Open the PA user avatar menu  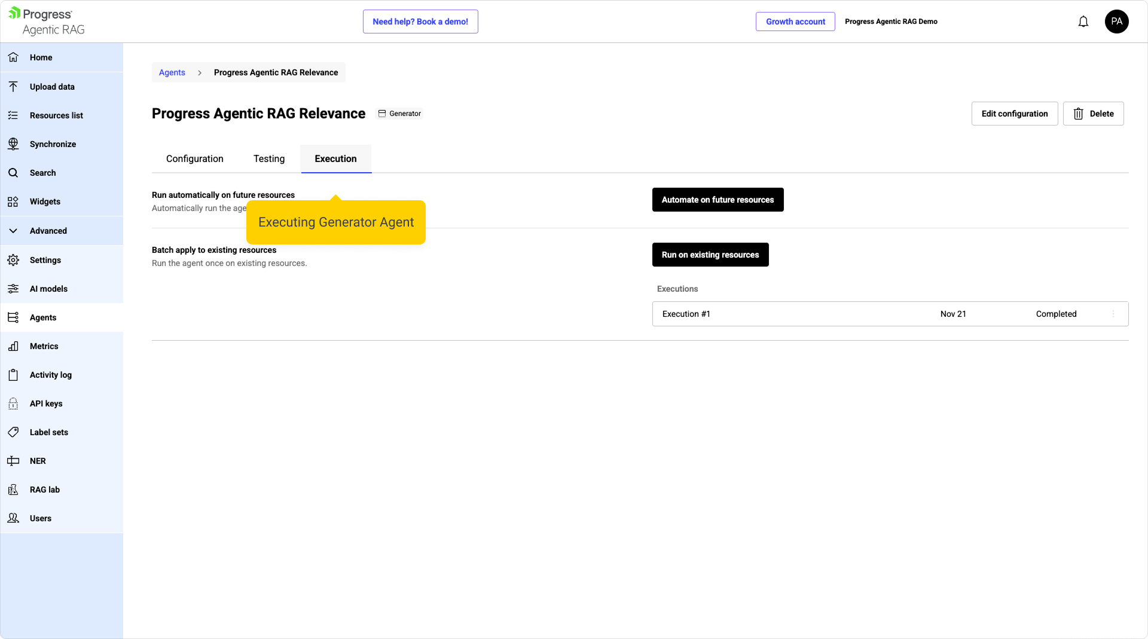click(1116, 22)
